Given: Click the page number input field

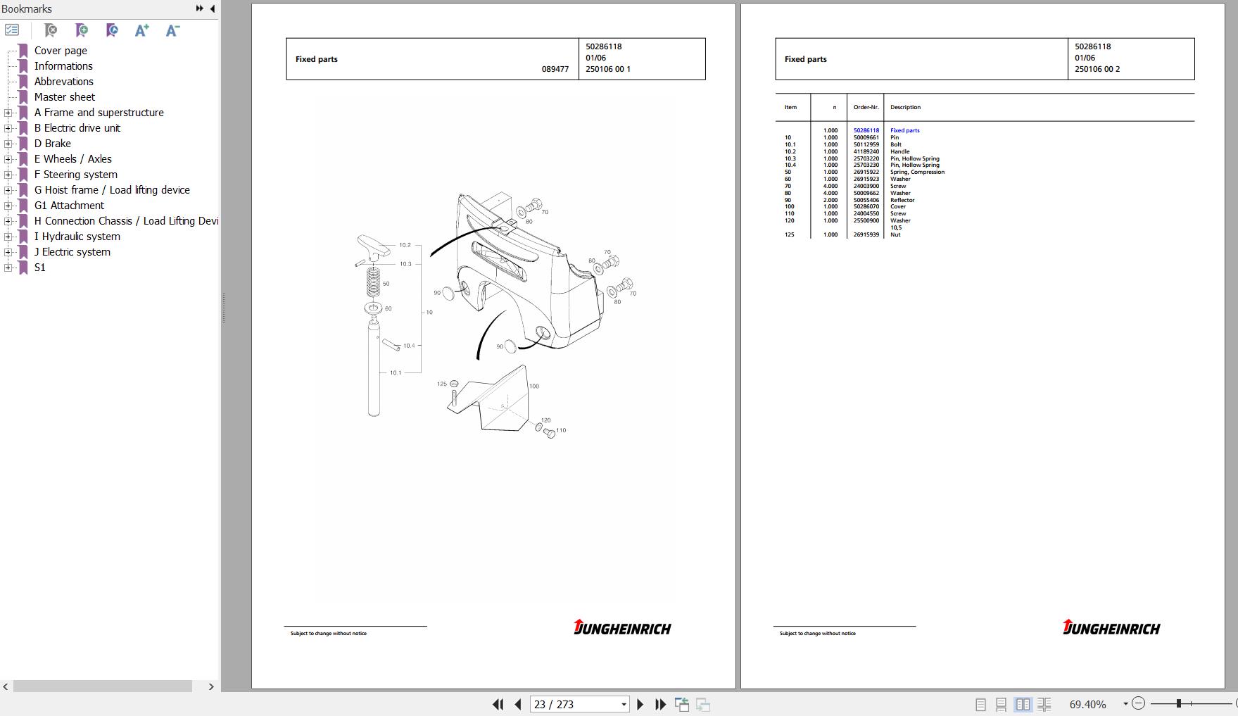Looking at the screenshot, I should (574, 704).
